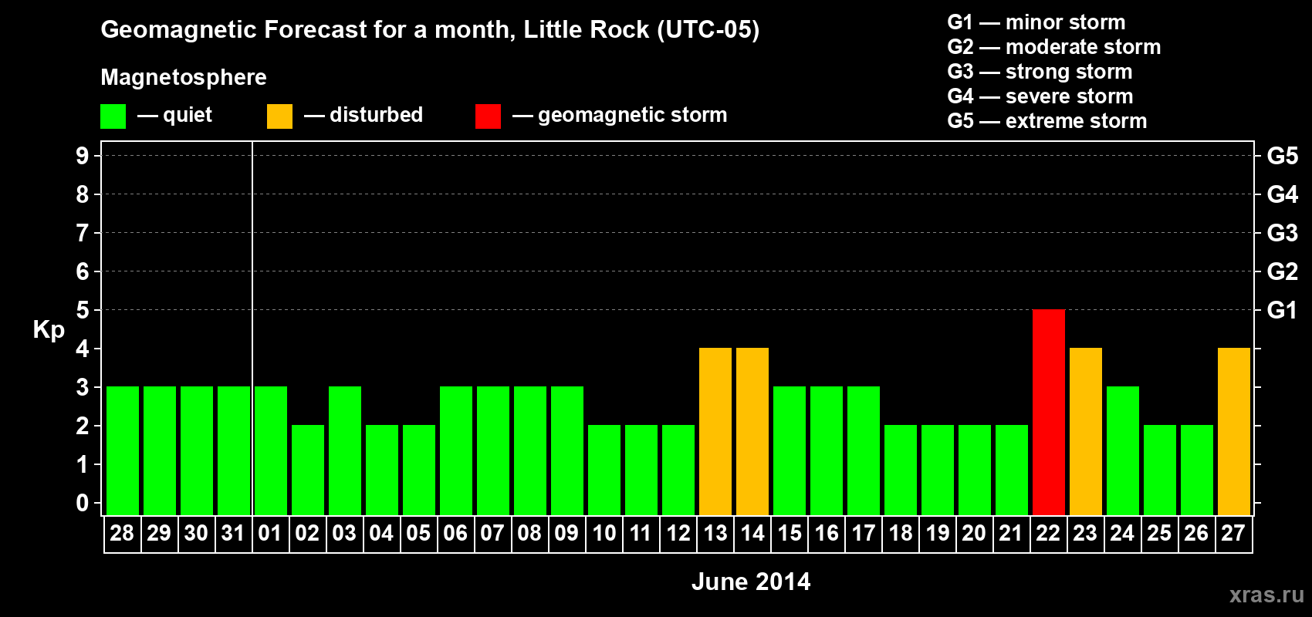Image resolution: width=1312 pixels, height=617 pixels.
Task: Select the green bar for day 10
Action: pos(604,470)
